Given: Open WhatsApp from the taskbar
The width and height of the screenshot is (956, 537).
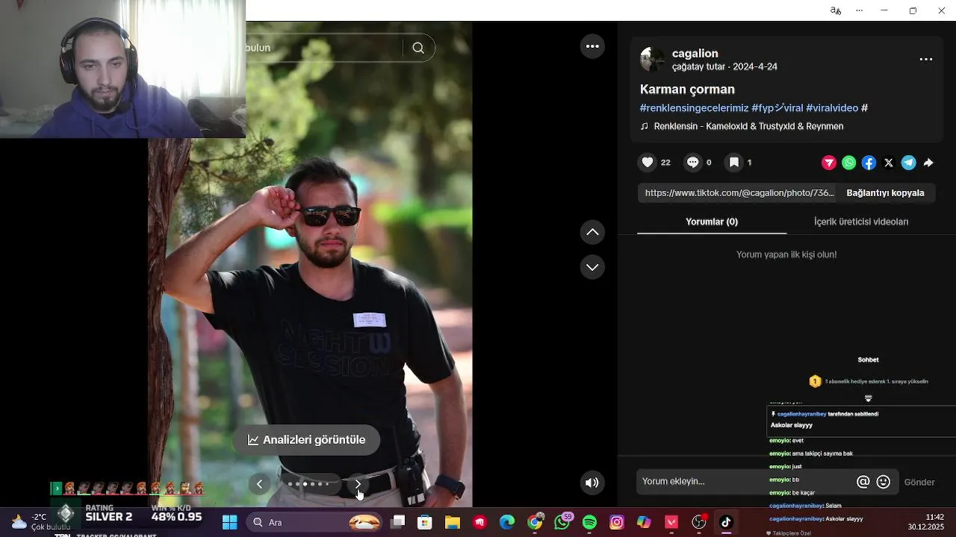Looking at the screenshot, I should (x=562, y=522).
